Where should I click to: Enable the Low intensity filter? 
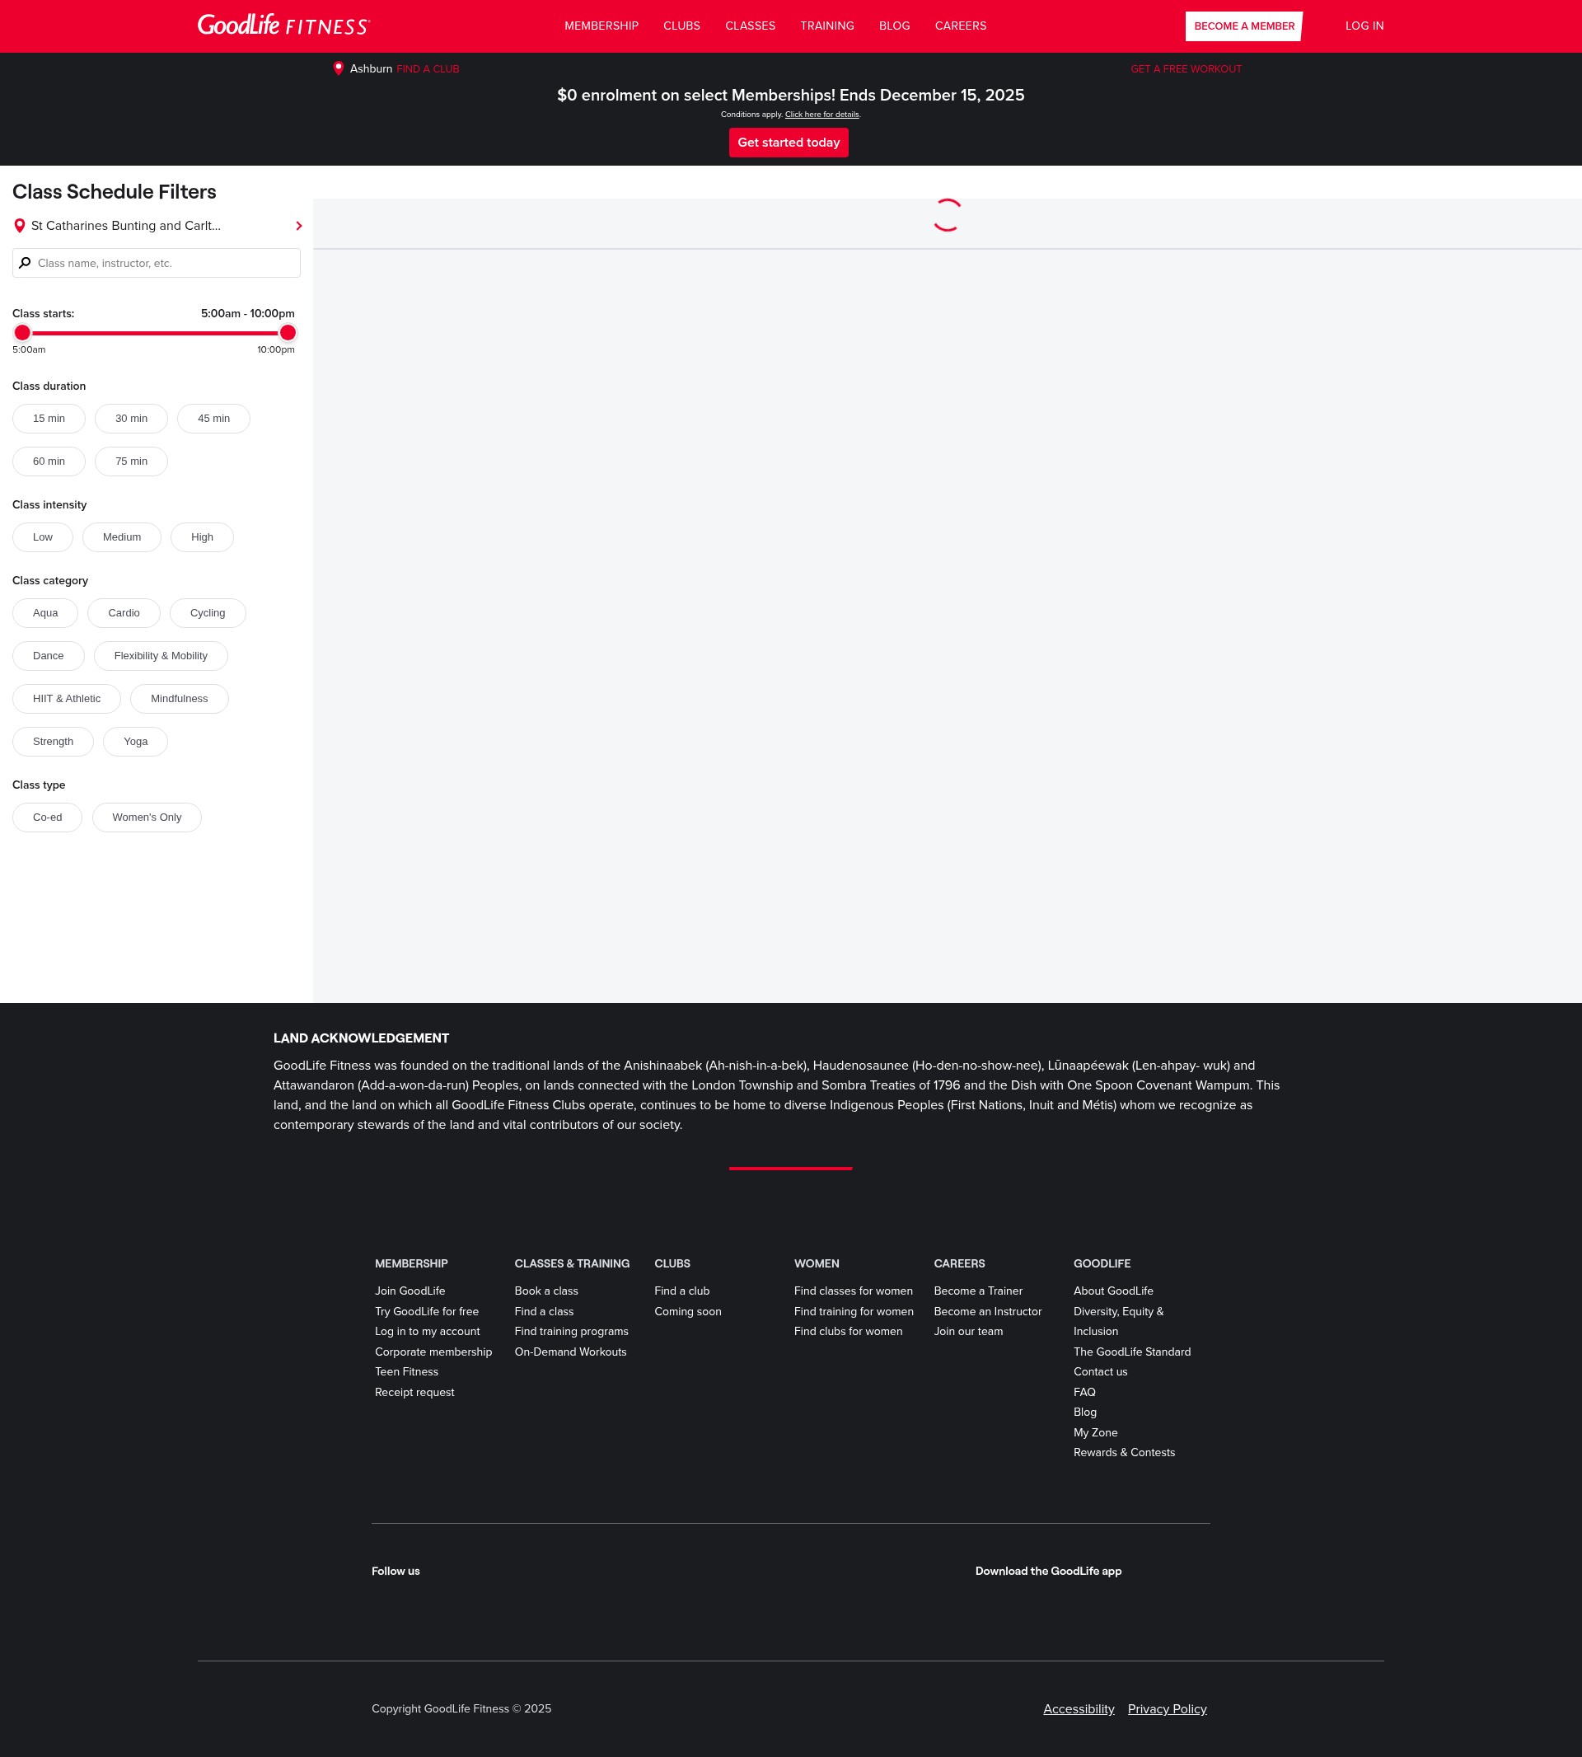(43, 537)
